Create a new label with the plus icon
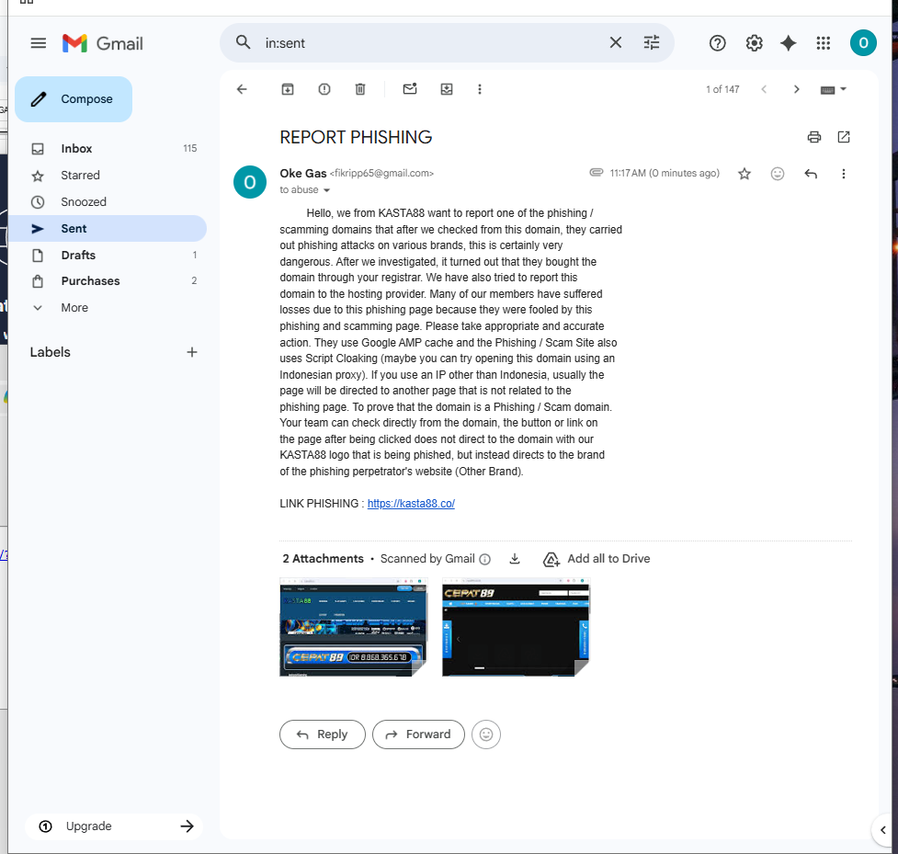The image size is (898, 854). coord(192,352)
